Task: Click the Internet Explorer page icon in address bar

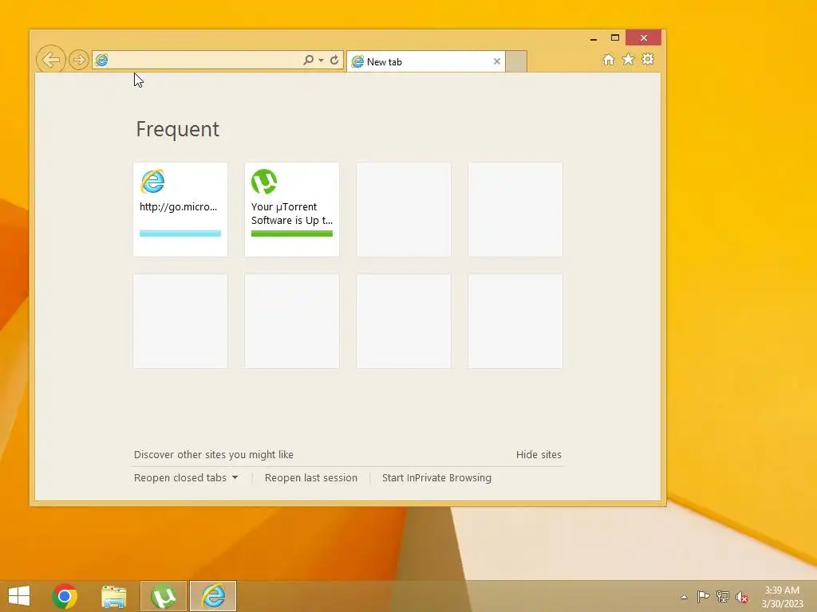Action: pos(101,60)
